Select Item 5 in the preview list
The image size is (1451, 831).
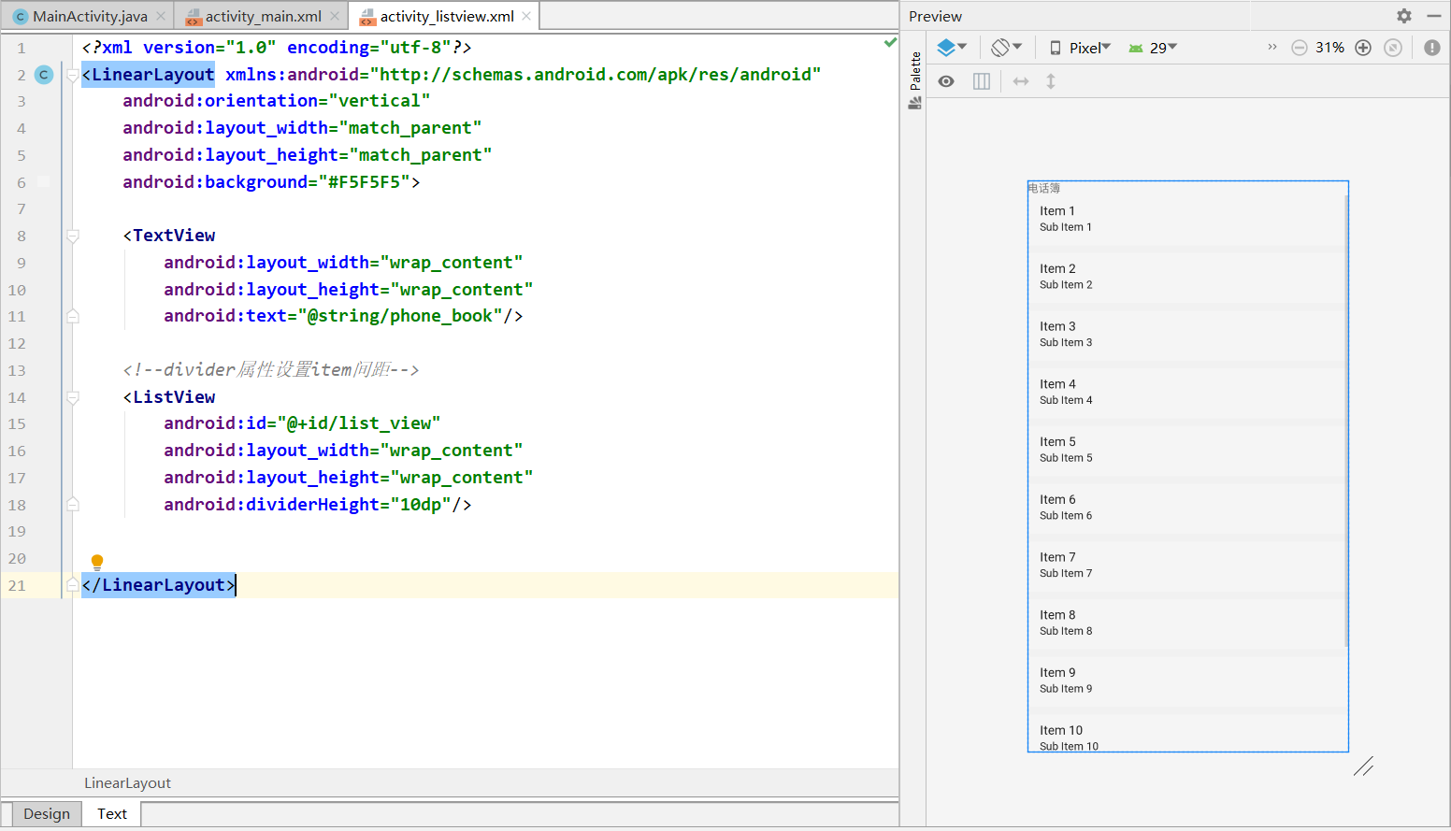pyautogui.click(x=1186, y=451)
